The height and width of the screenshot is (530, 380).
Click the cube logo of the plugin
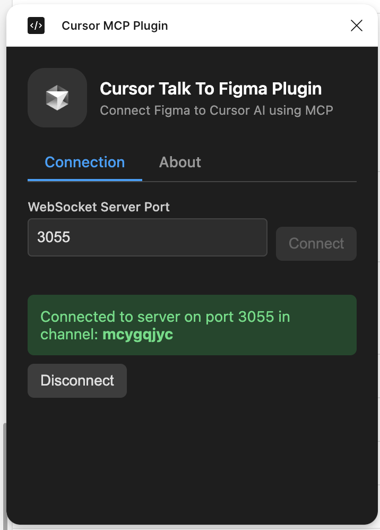click(x=57, y=98)
